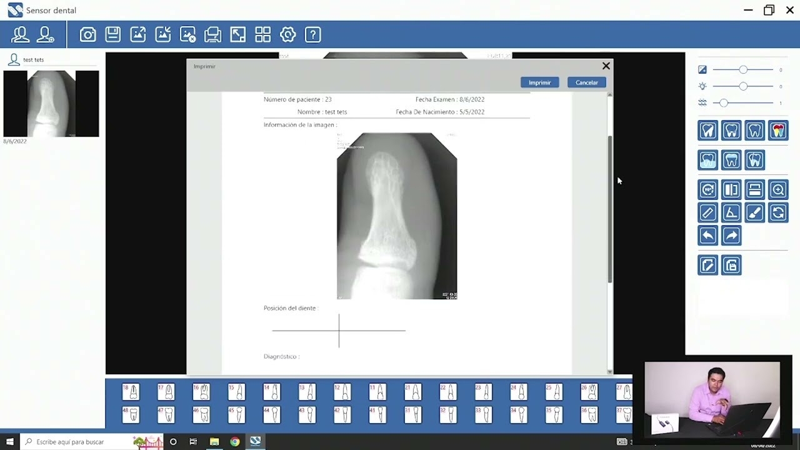Adjust the brightness slider handle
800x450 pixels.
(742, 86)
